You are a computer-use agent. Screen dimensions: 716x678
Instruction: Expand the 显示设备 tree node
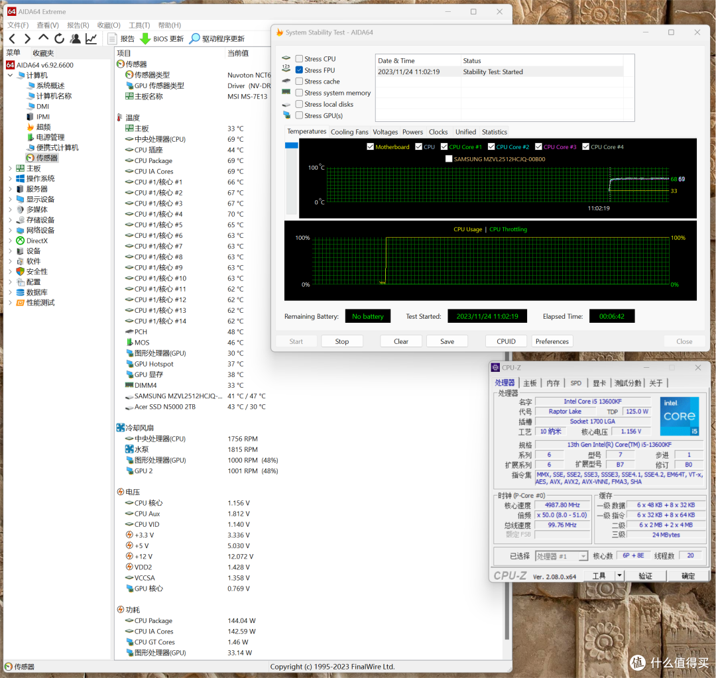point(10,199)
